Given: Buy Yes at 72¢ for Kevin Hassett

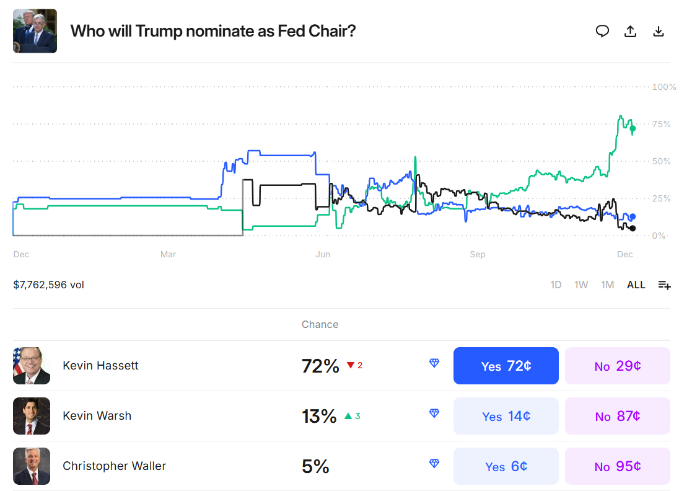Looking at the screenshot, I should point(506,366).
